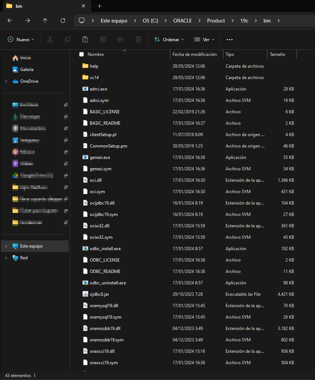Expand chevron after ORACLE breadcrumb

[199, 21]
